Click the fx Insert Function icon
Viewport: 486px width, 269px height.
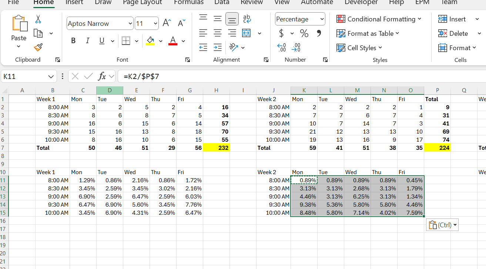click(102, 76)
